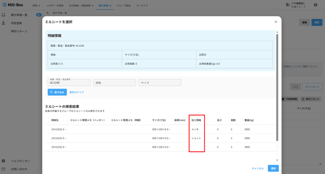
Task: Click the 条件のクリア link
Action: click(x=77, y=92)
